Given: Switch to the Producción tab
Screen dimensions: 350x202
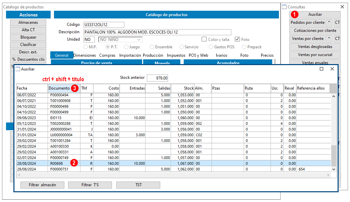Looking at the screenshot, I should [x=153, y=55].
